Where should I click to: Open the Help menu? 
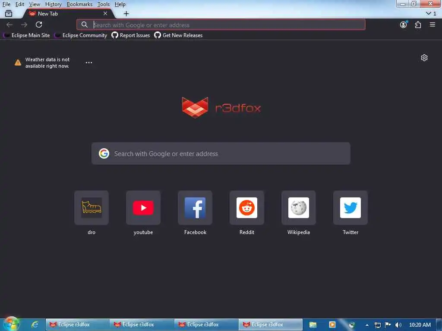pyautogui.click(x=120, y=4)
